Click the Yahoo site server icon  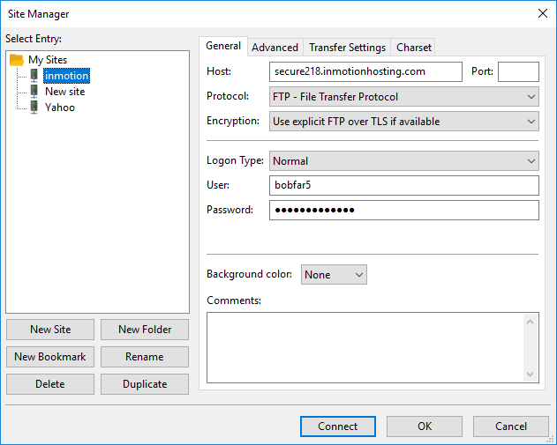pyautogui.click(x=34, y=108)
